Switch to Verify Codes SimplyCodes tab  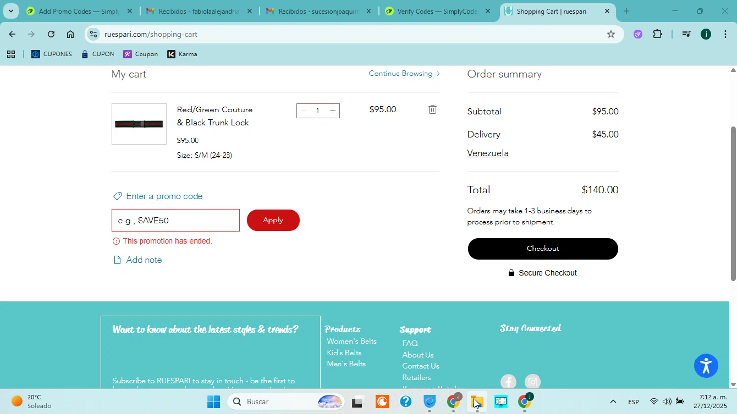point(437,11)
